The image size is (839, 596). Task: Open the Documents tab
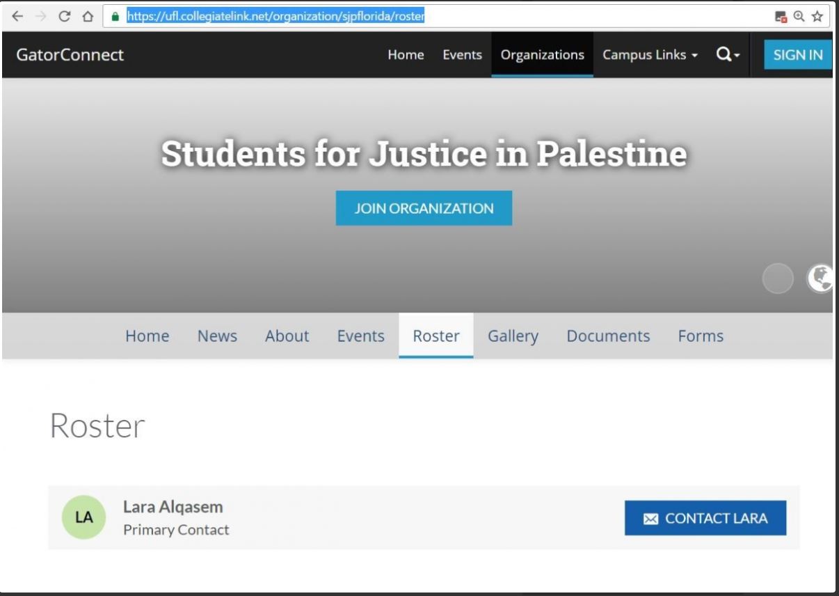tap(608, 336)
